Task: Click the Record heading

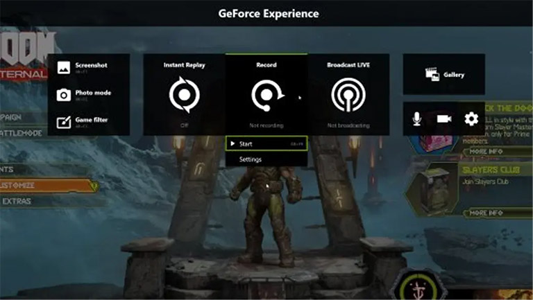Action: click(x=266, y=65)
